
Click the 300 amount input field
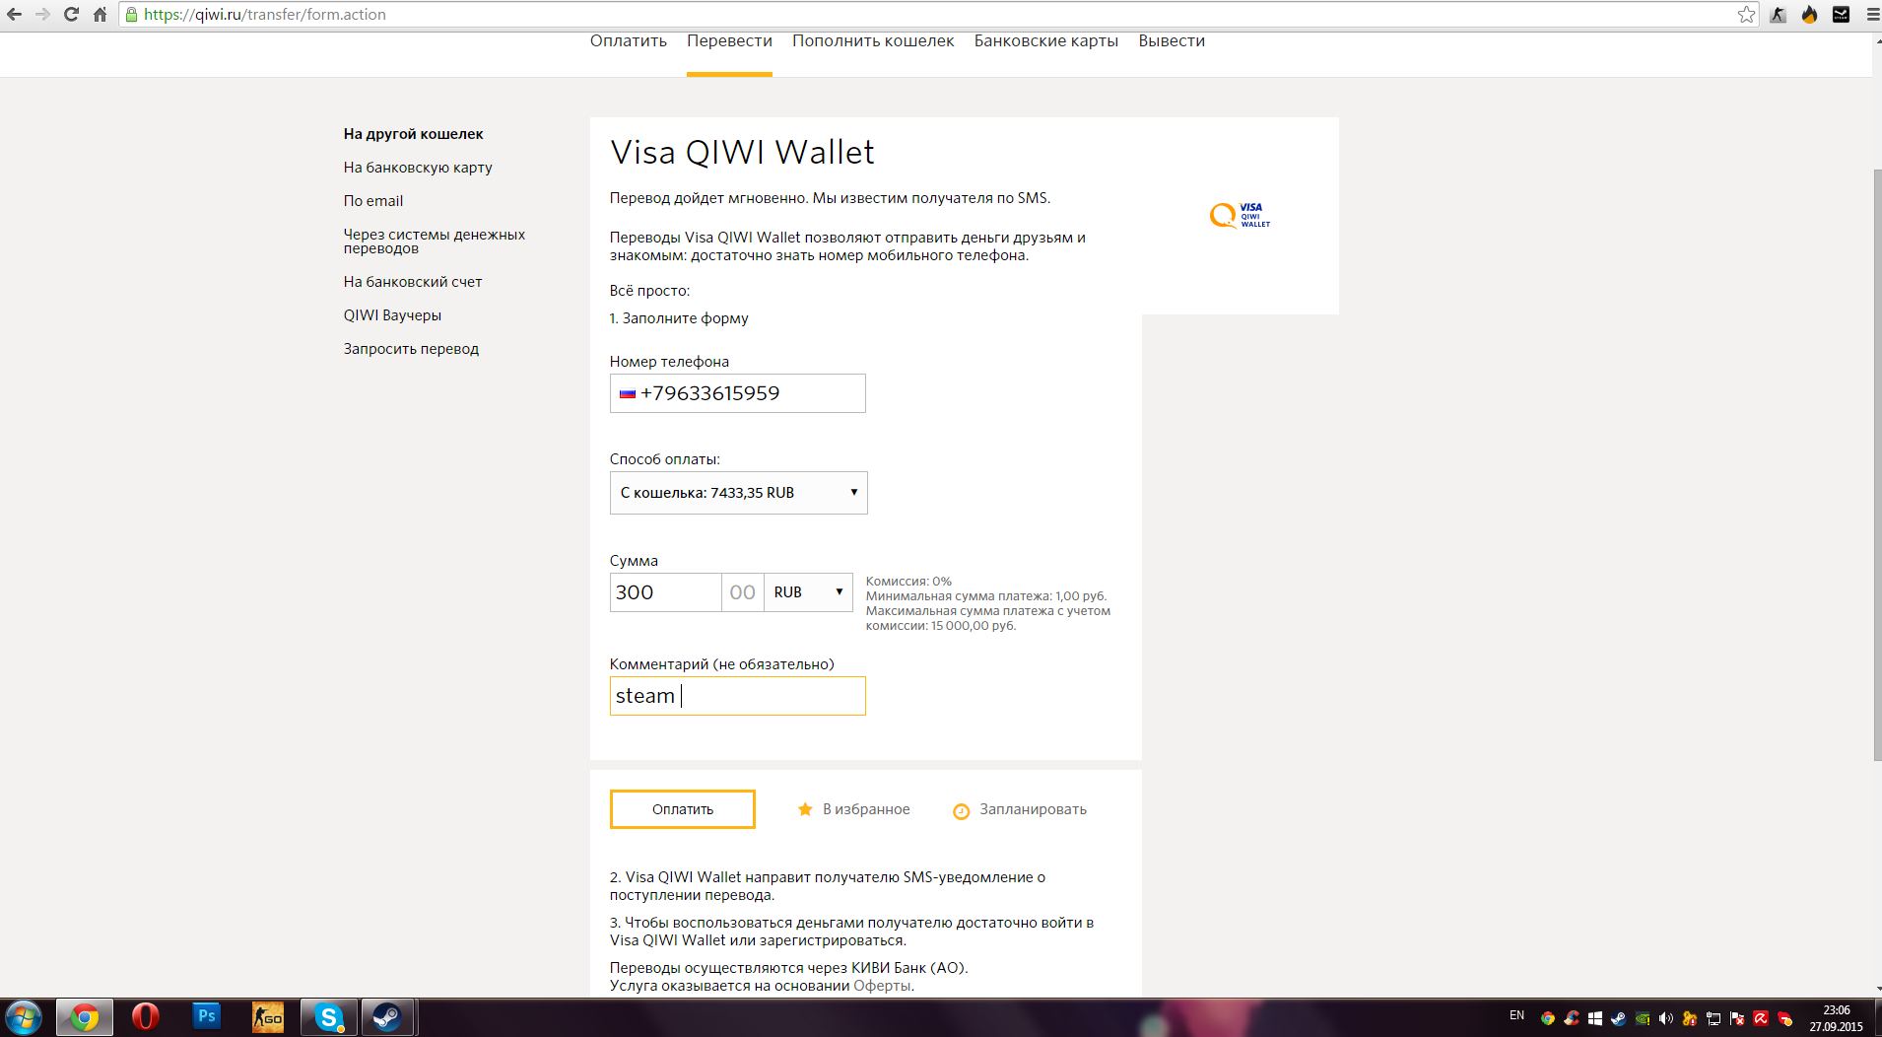pyautogui.click(x=666, y=592)
